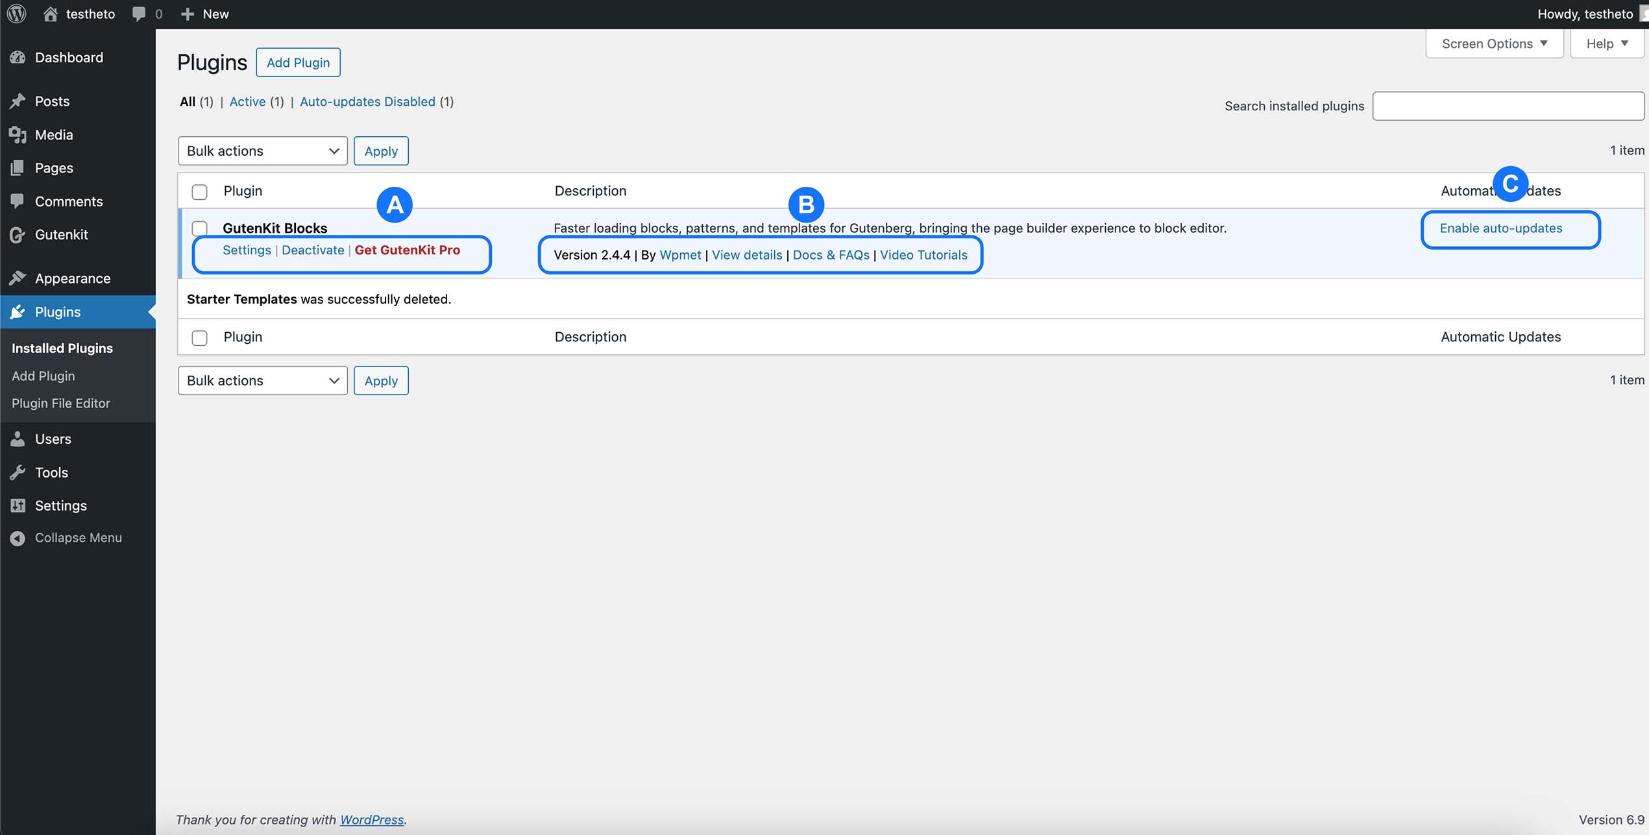Open Pages using the pages icon
This screenshot has width=1649, height=835.
coord(19,167)
